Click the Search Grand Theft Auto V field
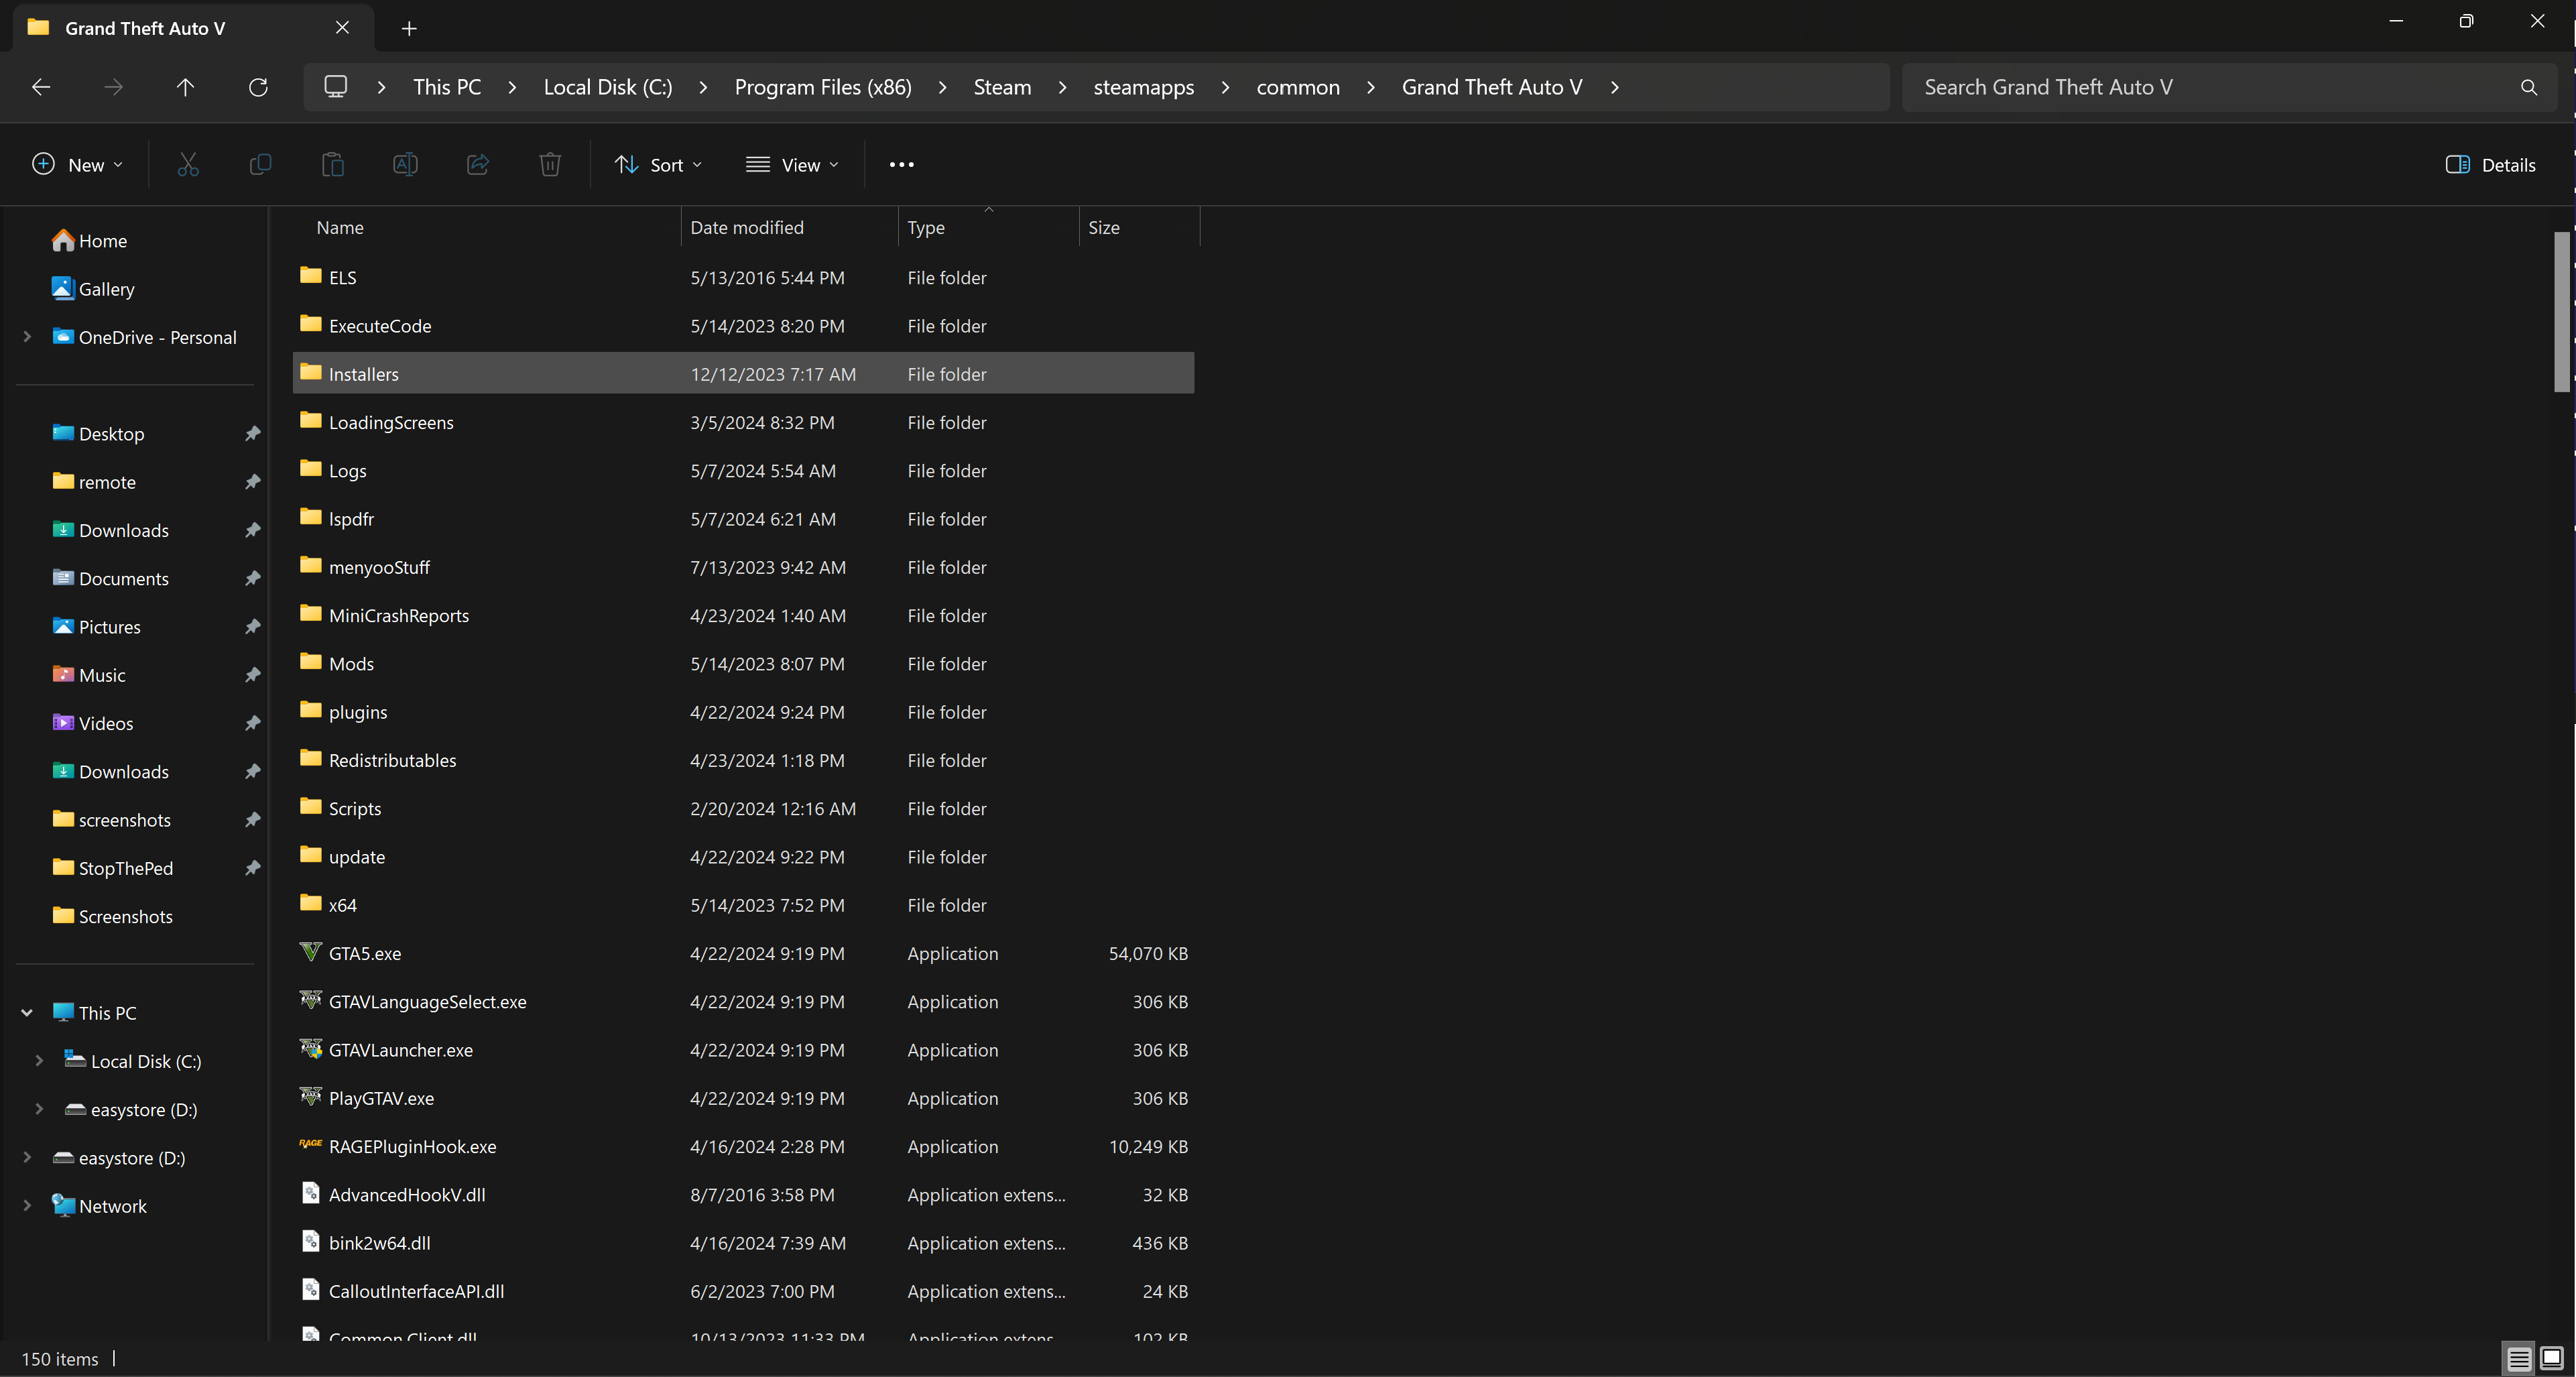 [2210, 87]
